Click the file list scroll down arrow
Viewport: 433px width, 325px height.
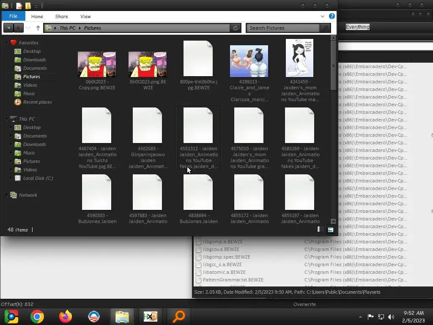coord(333,221)
